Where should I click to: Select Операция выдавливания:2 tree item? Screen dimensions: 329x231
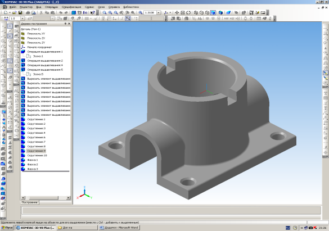pyautogui.click(x=45, y=61)
